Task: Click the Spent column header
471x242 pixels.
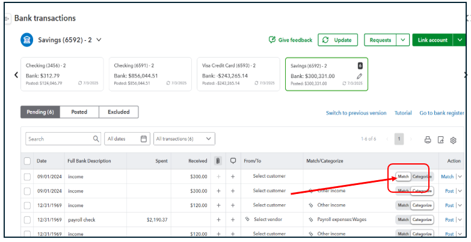Action: pos(161,161)
